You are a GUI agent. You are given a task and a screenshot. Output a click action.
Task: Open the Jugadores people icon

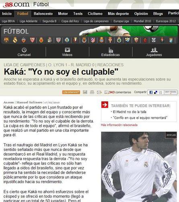point(154,50)
